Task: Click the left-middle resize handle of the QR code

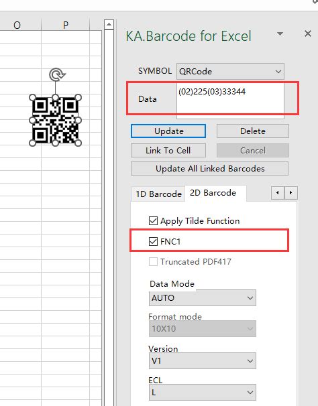Action: pos(32,120)
